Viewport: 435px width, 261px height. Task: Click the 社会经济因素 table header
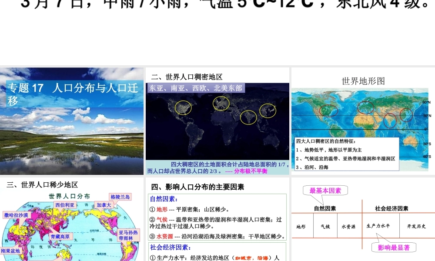point(391,208)
